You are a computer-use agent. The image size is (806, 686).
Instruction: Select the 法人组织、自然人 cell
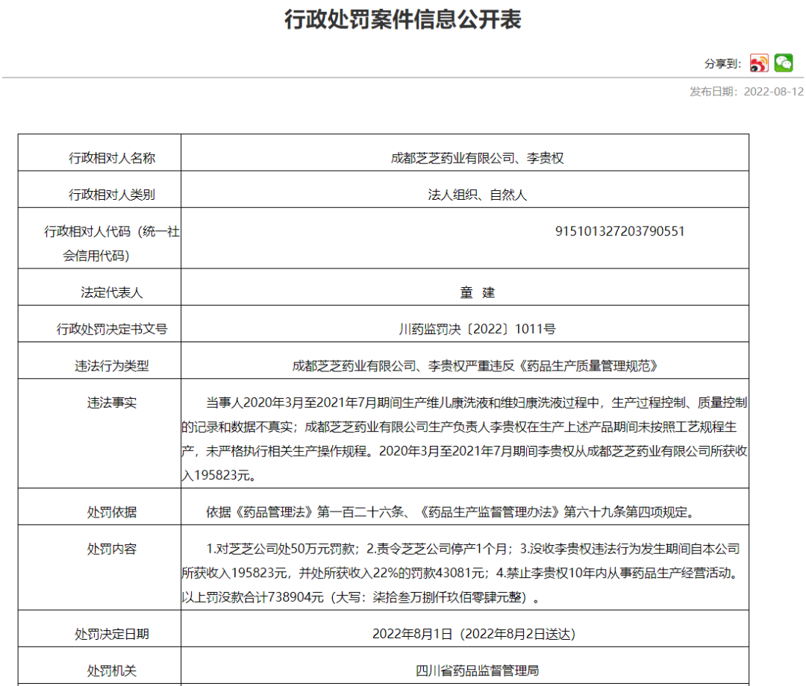(478, 195)
